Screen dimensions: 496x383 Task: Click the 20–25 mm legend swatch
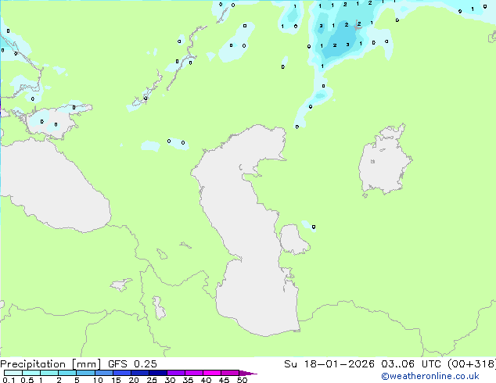click(139, 373)
